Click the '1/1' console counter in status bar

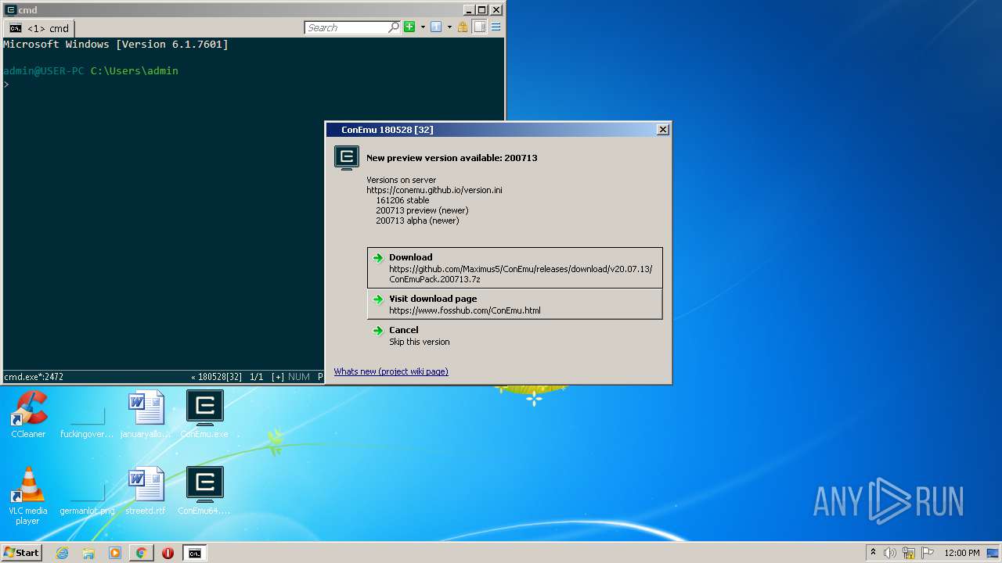tap(256, 377)
